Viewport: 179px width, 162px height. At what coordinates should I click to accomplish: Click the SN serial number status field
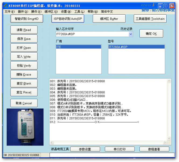tap(22, 155)
